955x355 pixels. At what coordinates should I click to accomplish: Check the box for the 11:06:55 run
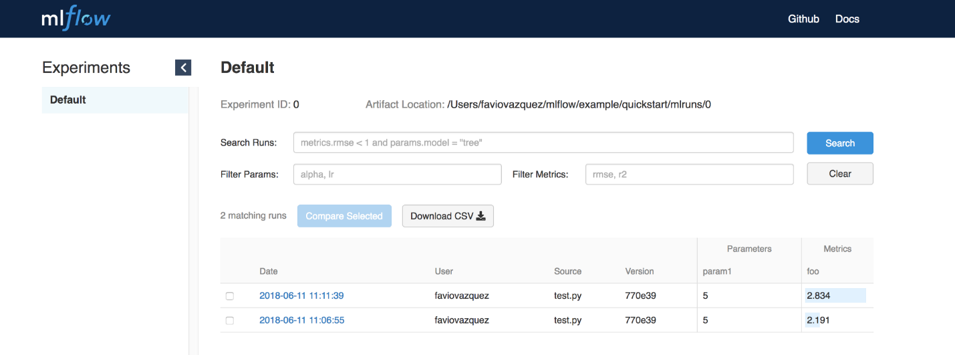pyautogui.click(x=230, y=321)
